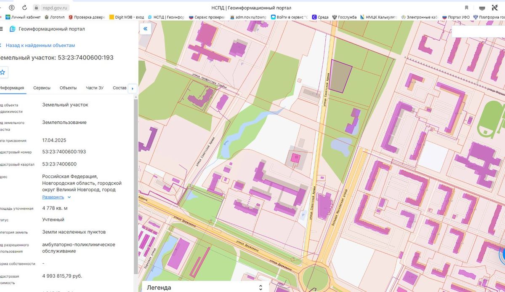Click the cadastral value 4 993 815,79 руб.

62,276
